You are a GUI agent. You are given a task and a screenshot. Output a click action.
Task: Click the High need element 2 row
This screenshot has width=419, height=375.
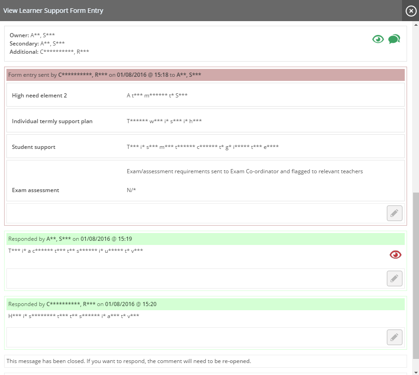pyautogui.click(x=205, y=96)
